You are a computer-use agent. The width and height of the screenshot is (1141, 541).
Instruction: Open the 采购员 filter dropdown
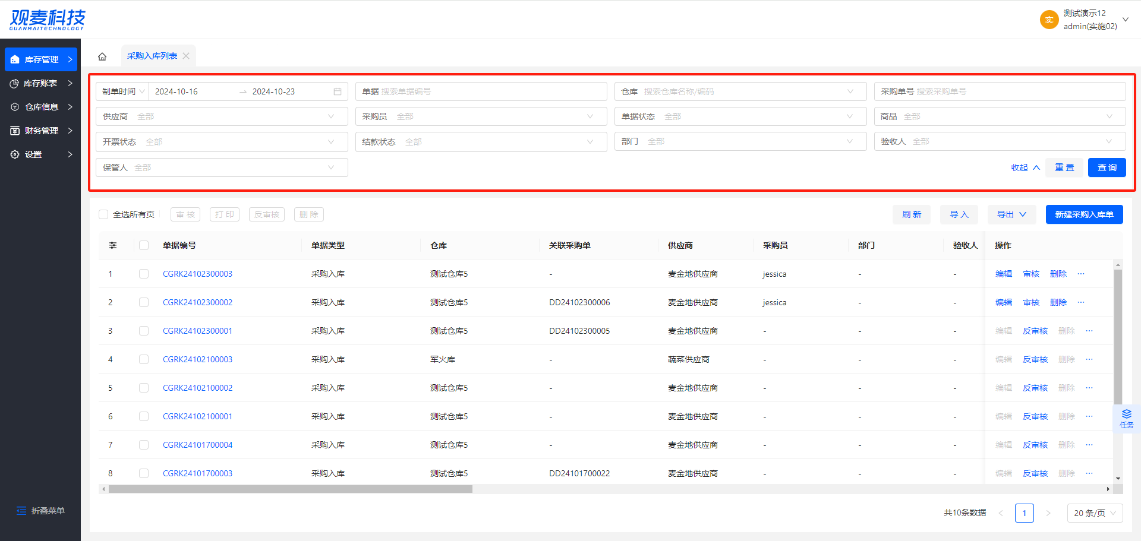pos(481,116)
